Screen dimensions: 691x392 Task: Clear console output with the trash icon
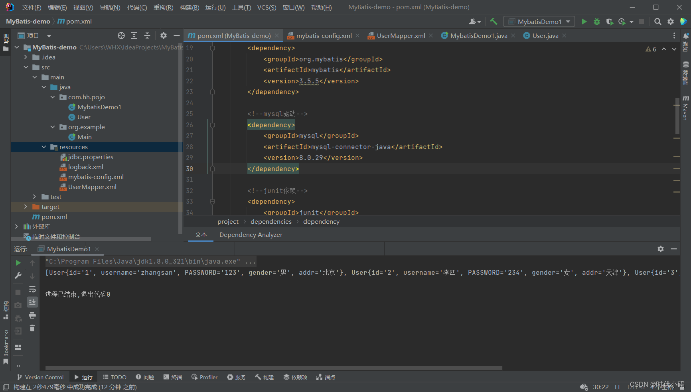(32, 328)
